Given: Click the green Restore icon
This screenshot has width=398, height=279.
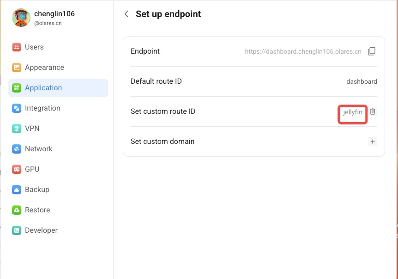Looking at the screenshot, I should [x=17, y=210].
